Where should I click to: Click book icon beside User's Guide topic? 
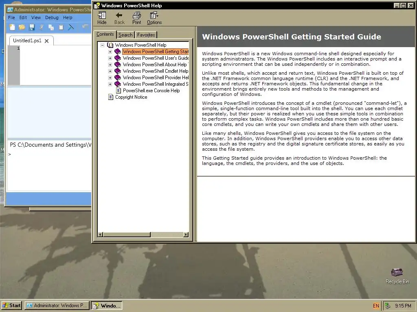pyautogui.click(x=118, y=58)
